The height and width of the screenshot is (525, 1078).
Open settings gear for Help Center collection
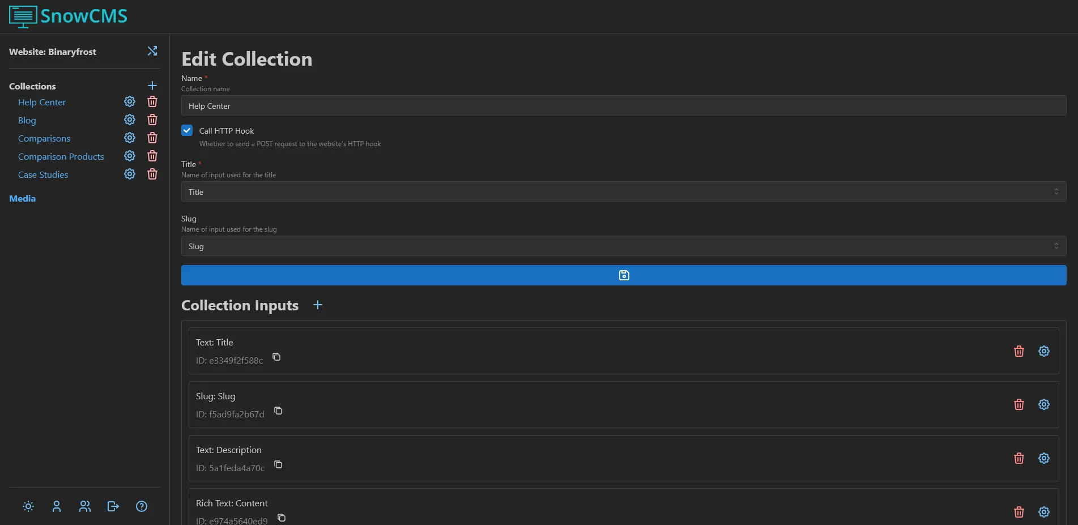pos(130,101)
